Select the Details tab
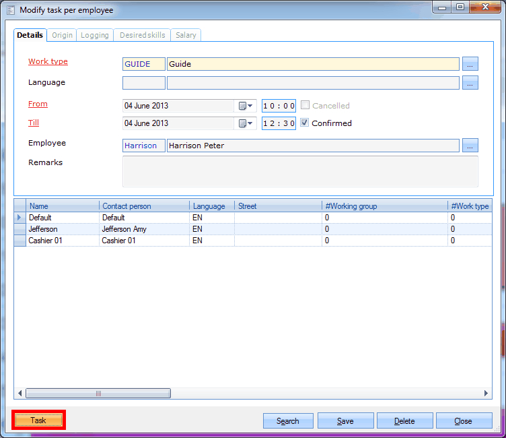Screen dimensions: 506x438 (30, 35)
